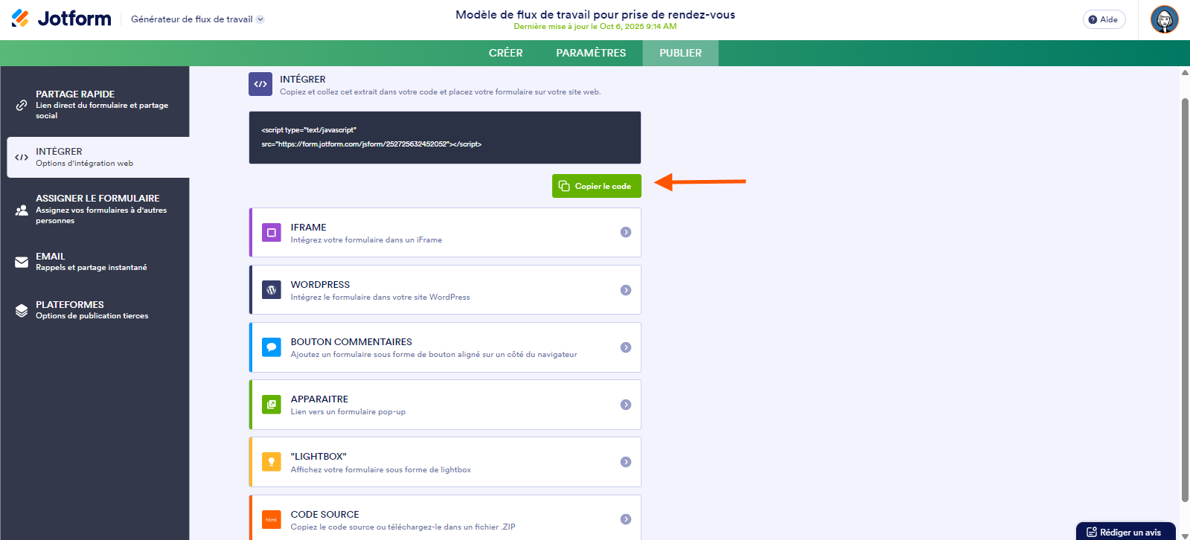
Task: Click the WordPress logo icon
Action: click(272, 290)
